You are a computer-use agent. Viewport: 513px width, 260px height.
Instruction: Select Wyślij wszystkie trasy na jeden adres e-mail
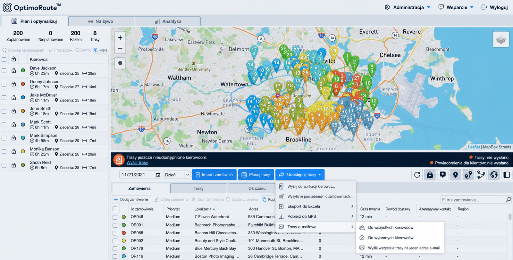(x=400, y=248)
